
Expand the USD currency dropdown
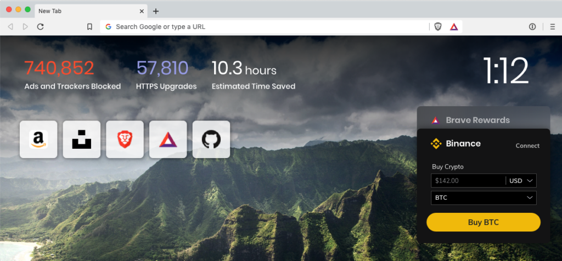click(x=521, y=181)
